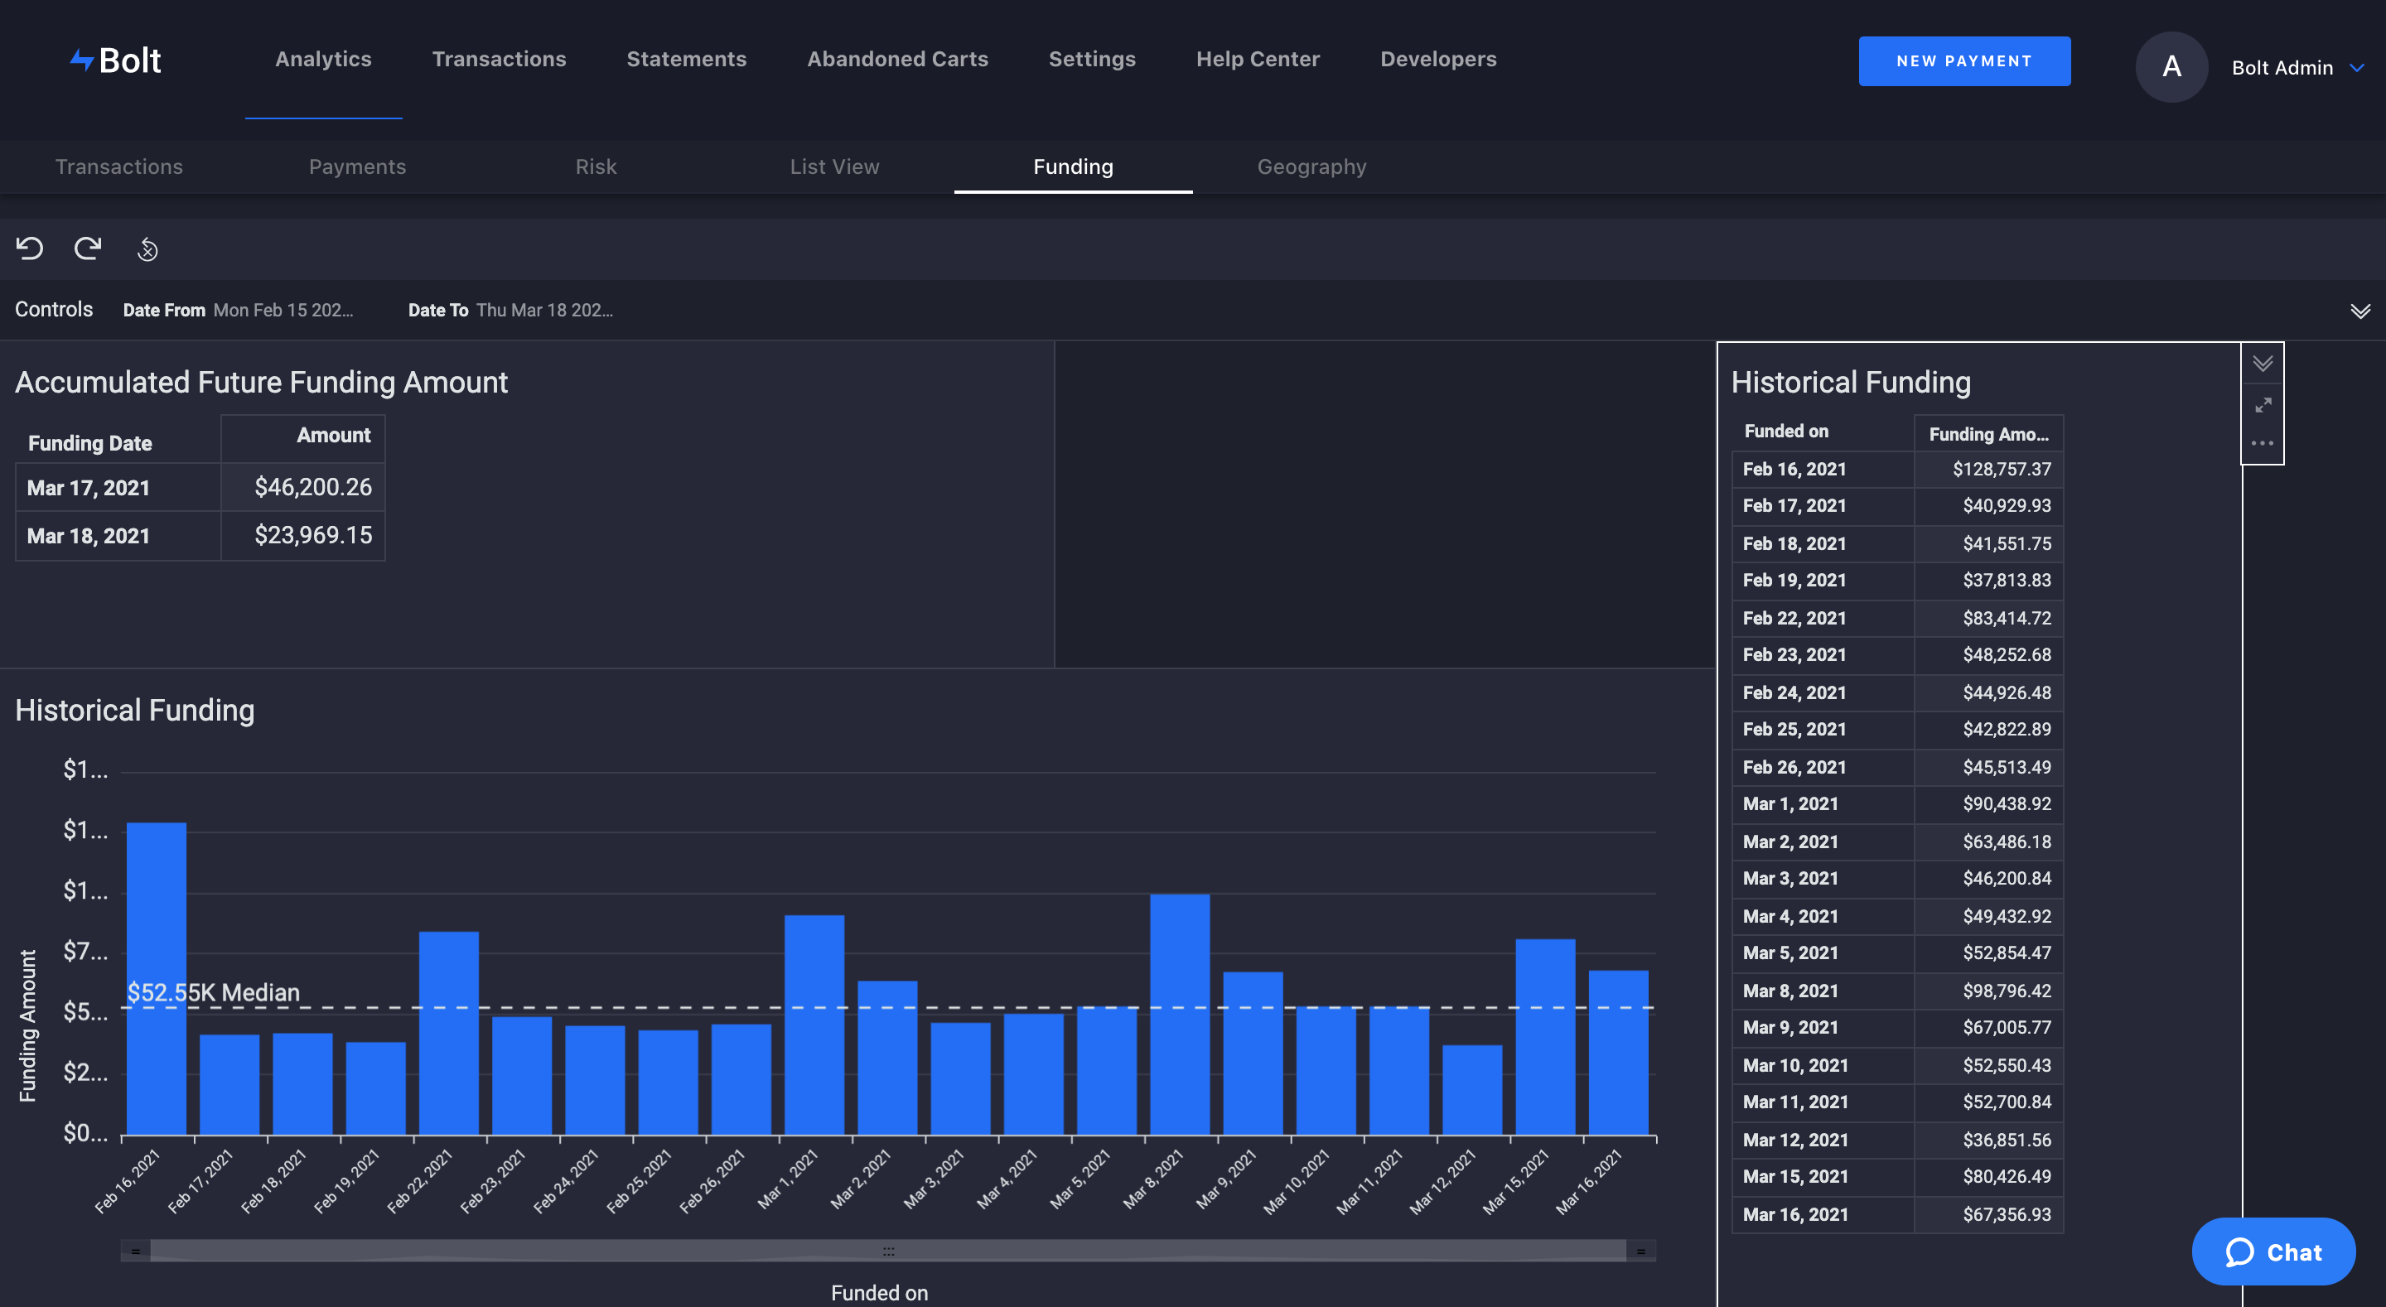2386x1307 pixels.
Task: Click the reset icon in the toolbar
Action: pyautogui.click(x=147, y=249)
